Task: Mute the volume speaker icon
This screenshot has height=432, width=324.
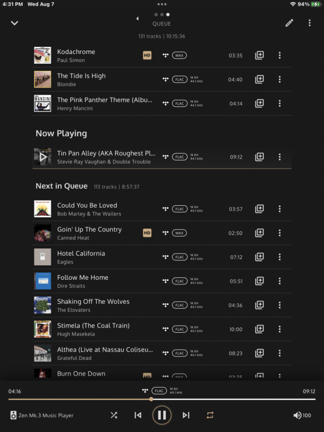Action: pos(297,415)
